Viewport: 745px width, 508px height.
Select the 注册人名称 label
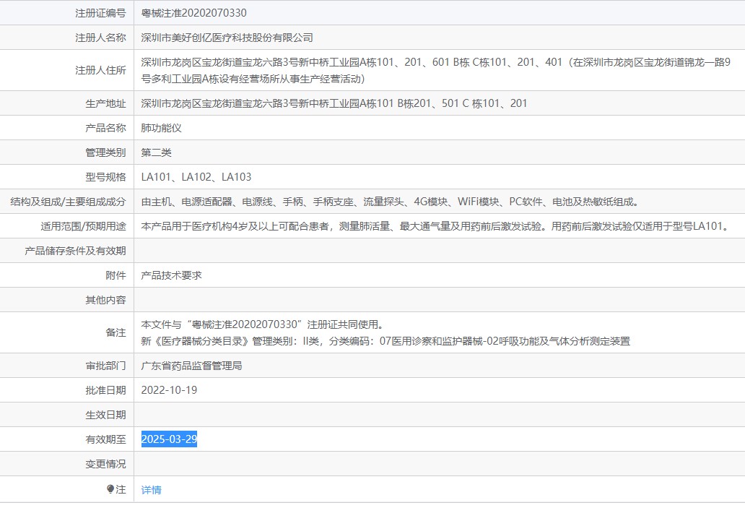coord(100,38)
